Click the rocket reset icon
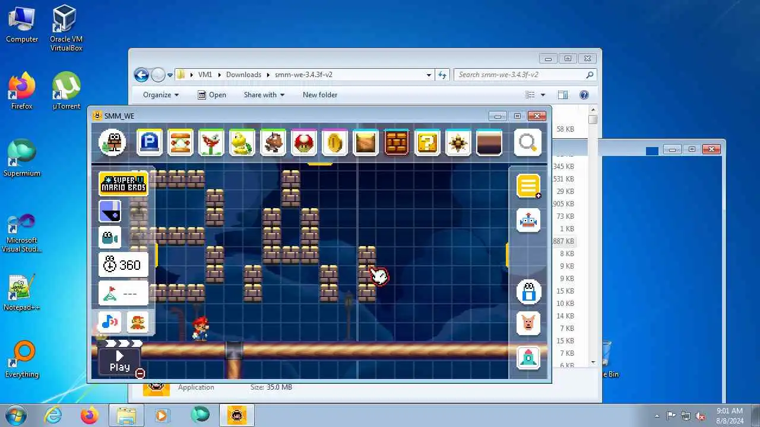Image resolution: width=760 pixels, height=427 pixels. (x=528, y=357)
